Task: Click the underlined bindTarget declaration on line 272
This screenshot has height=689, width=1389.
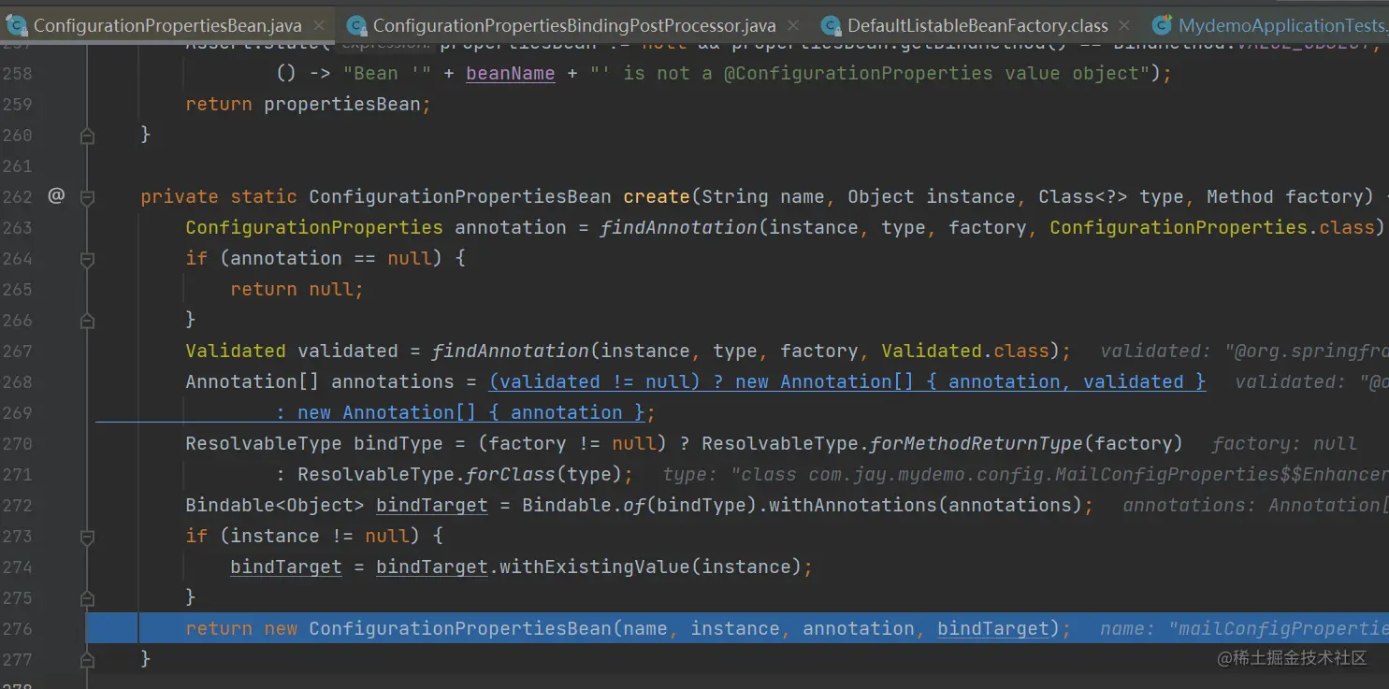Action: [x=431, y=505]
